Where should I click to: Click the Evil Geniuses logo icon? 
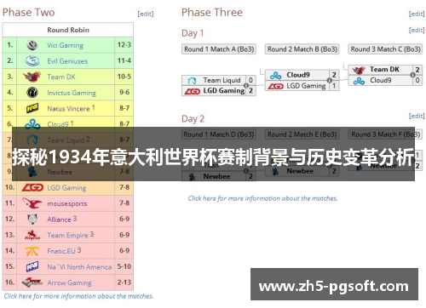[32, 60]
